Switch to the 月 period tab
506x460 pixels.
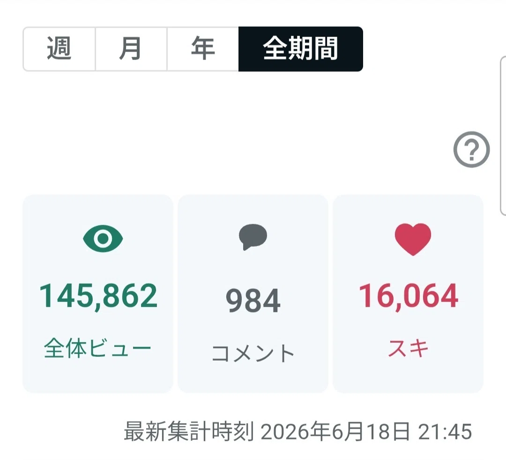pyautogui.click(x=131, y=49)
